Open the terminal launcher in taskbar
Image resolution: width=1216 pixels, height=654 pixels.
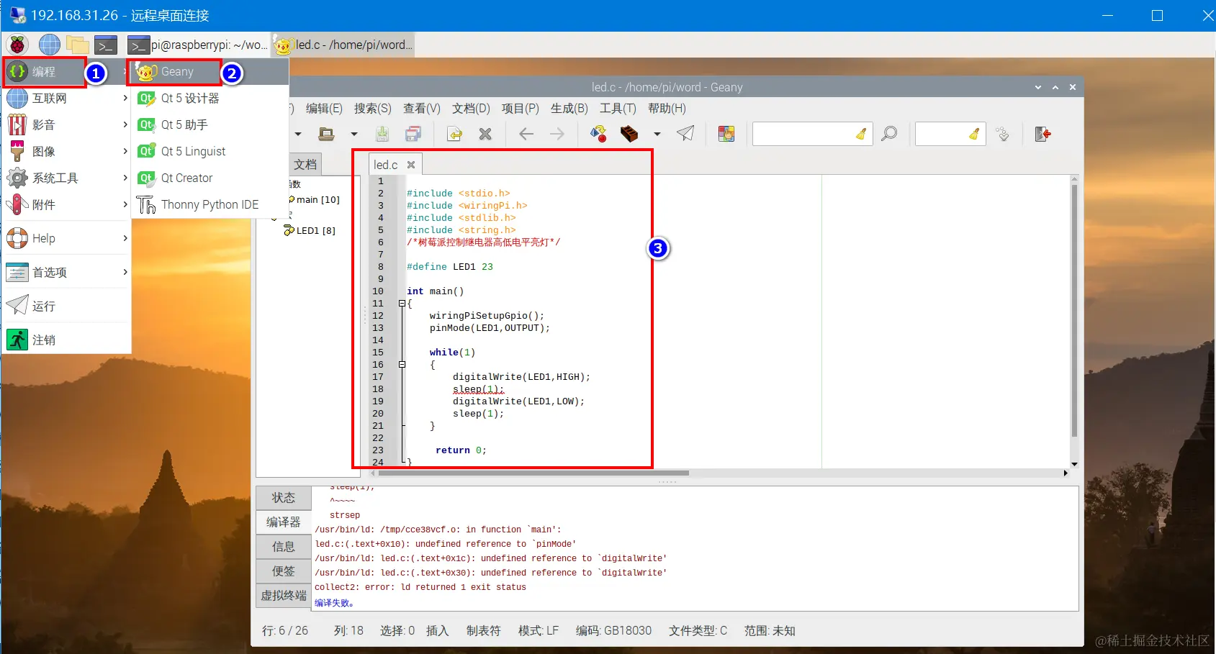pos(106,45)
